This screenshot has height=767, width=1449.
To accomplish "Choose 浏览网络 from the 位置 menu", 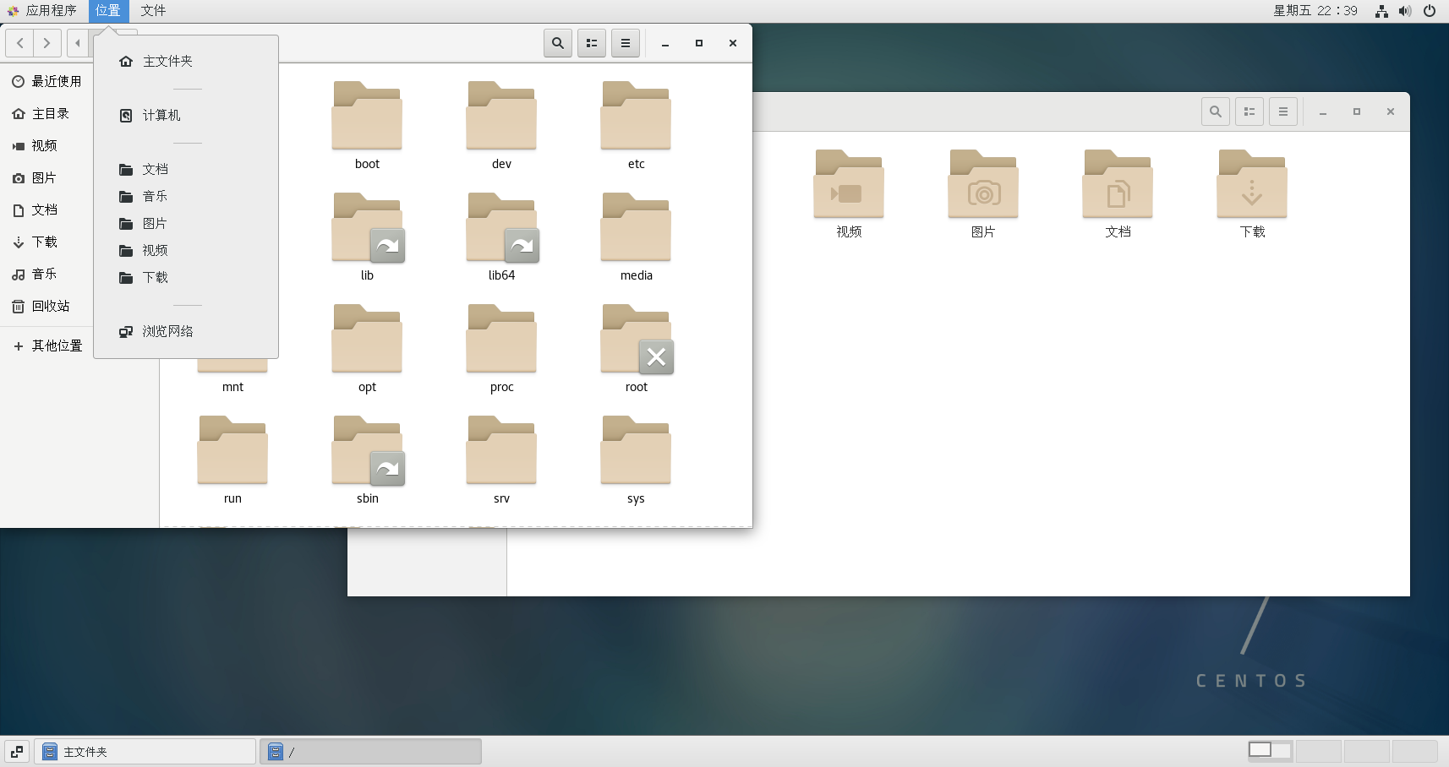I will coord(186,331).
